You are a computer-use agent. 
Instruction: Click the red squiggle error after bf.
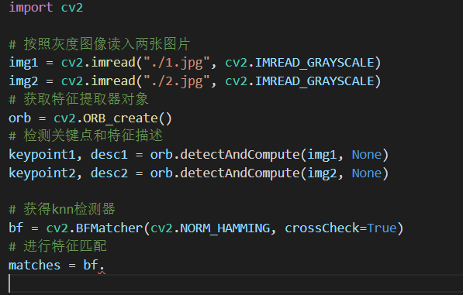[x=102, y=273]
